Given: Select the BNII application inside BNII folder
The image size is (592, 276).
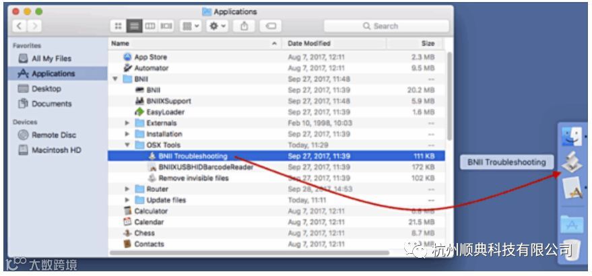Looking at the screenshot, I should [x=140, y=90].
